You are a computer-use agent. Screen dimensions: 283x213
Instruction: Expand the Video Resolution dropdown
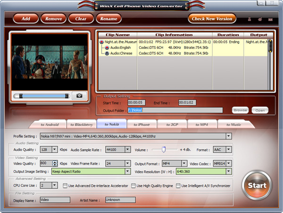pos(229,171)
